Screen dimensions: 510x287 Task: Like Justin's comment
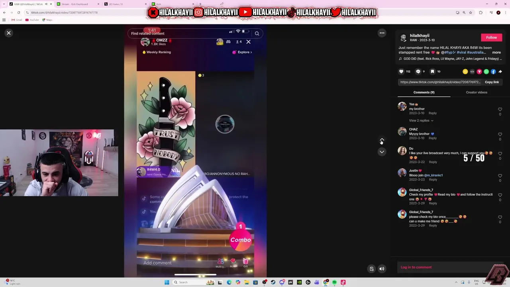coord(500,176)
